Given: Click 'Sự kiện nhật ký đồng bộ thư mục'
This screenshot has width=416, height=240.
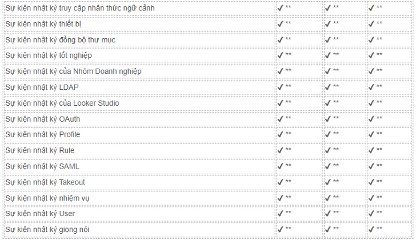Looking at the screenshot, I should [60, 40].
